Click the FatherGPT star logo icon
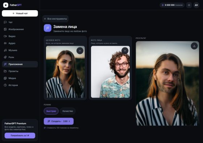The width and height of the screenshot is (203, 143). (x=6, y=5)
